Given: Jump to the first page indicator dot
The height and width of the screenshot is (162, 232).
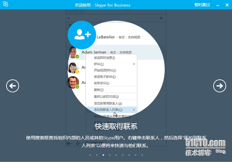Looking at the screenshot, I should 90,155.
